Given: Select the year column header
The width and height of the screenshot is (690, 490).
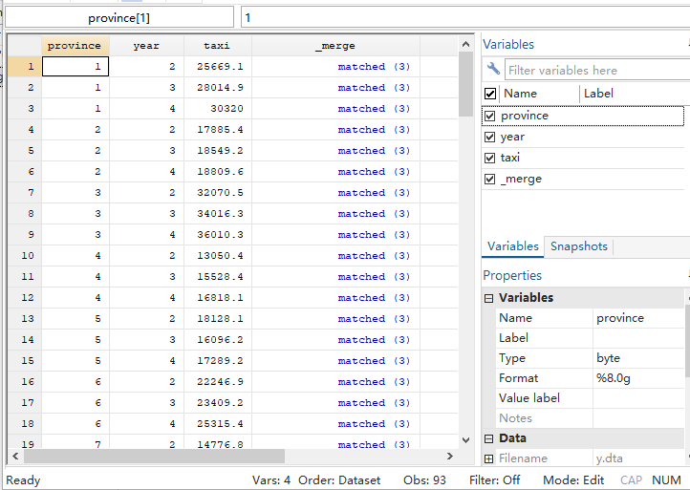Looking at the screenshot, I should point(146,46).
